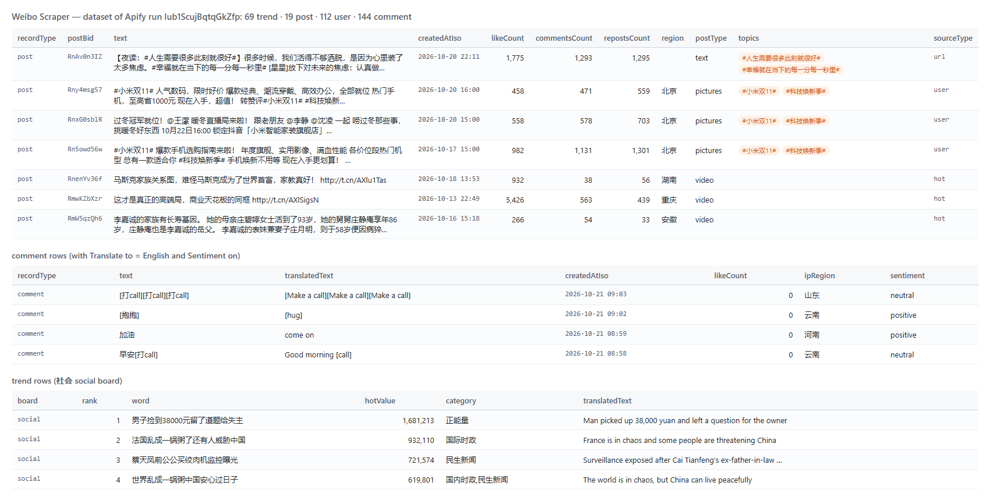Click the sourceType column header
990x500 pixels.
pos(953,38)
